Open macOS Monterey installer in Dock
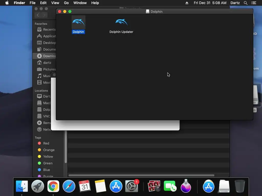The width and height of the screenshot is (262, 196). click(186, 186)
